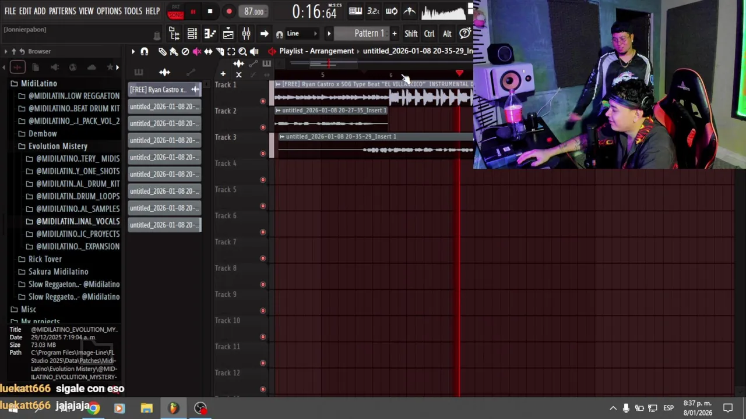Select the Paint brush tool
Image resolution: width=746 pixels, height=419 pixels.
coord(174,51)
